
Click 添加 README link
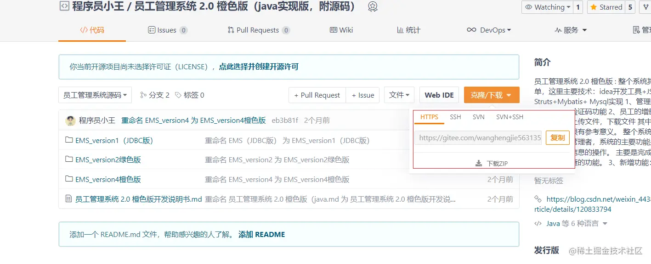point(261,234)
